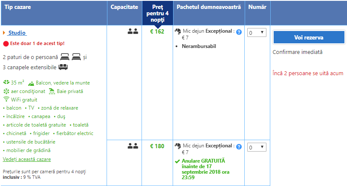This screenshot has height=186, width=347.
Task: Open the Studio room link
Action: [17, 33]
